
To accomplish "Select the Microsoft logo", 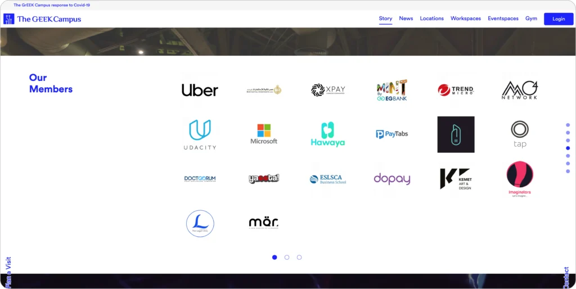I will tap(264, 134).
